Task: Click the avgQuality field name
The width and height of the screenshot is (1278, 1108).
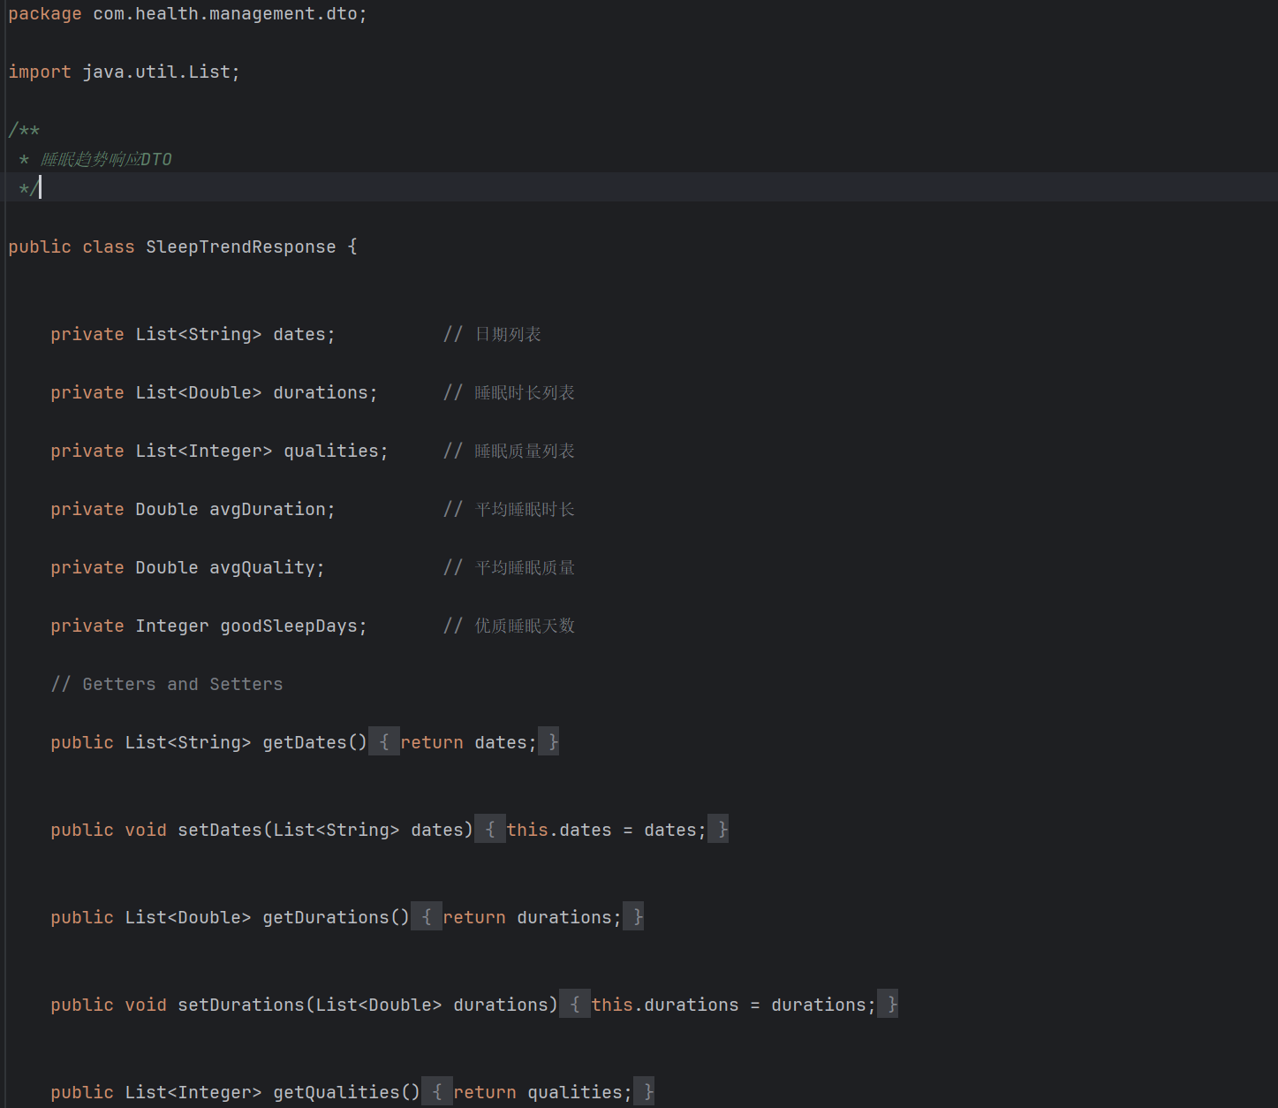Action: pyautogui.click(x=262, y=568)
